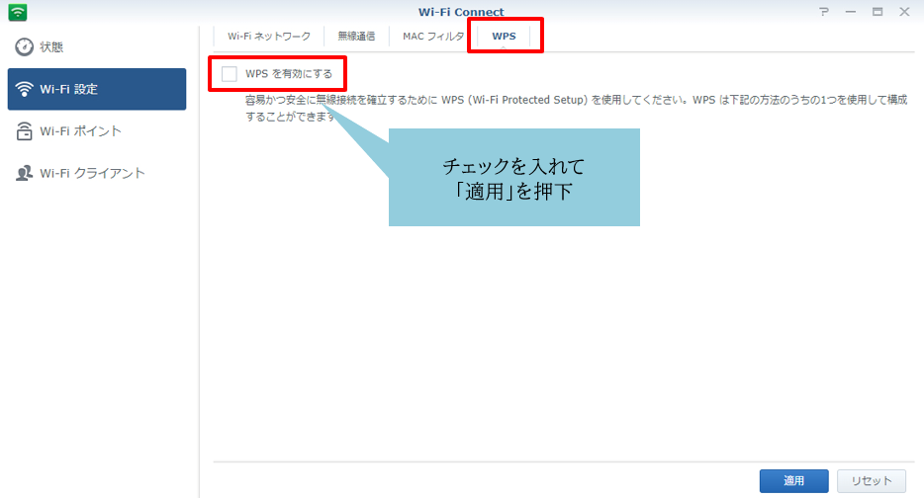Enable the WPS を有効にする checkbox
The height and width of the screenshot is (498, 924).
point(230,74)
